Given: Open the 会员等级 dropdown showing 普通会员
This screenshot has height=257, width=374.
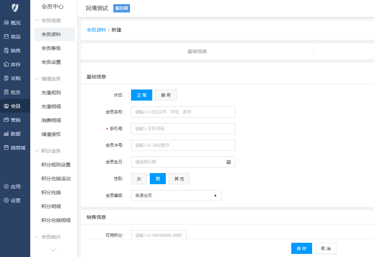Looking at the screenshot, I should [x=176, y=196].
